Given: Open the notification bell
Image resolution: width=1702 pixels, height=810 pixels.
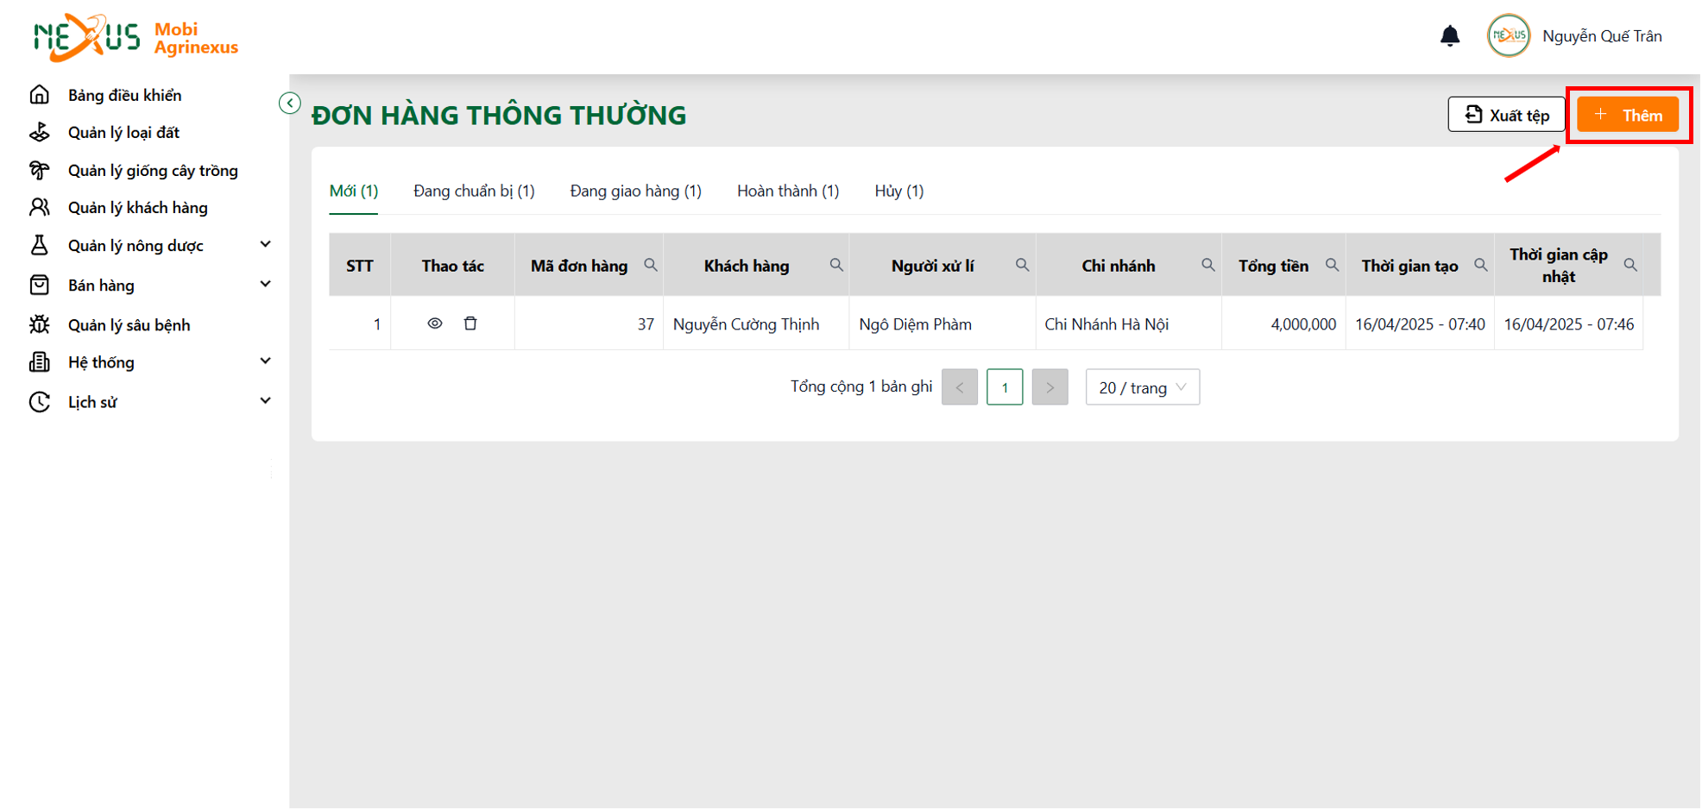Looking at the screenshot, I should (x=1450, y=35).
